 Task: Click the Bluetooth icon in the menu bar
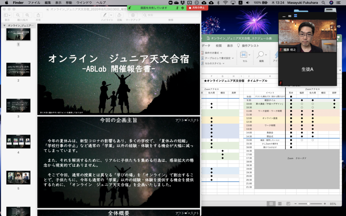(x=218, y=3)
